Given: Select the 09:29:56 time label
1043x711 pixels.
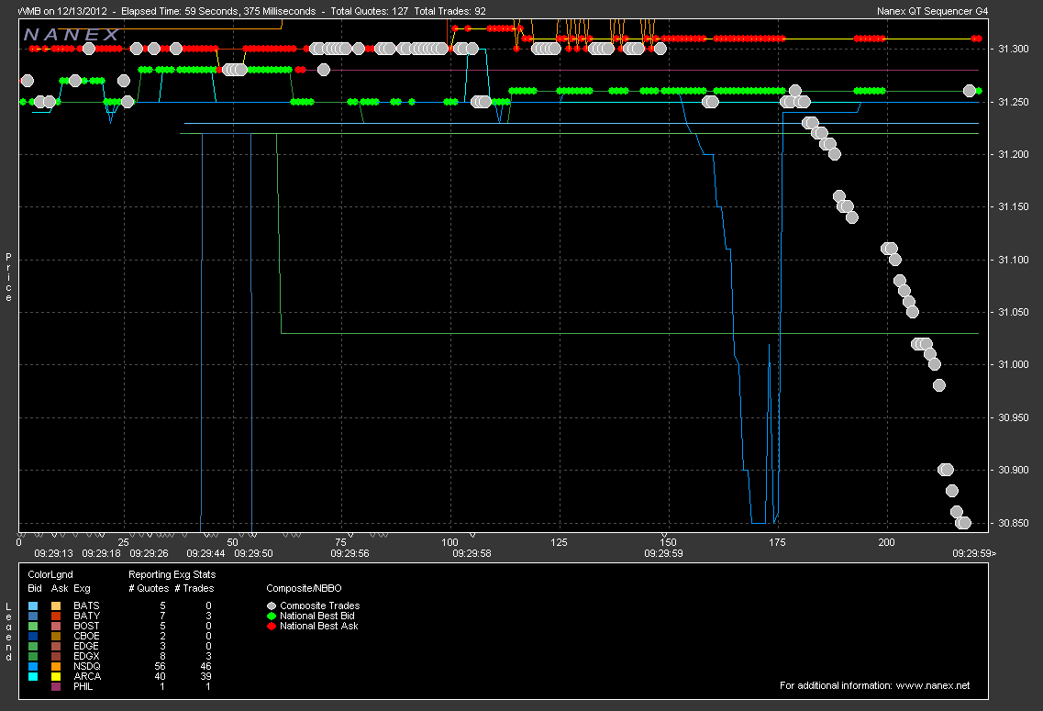Looking at the screenshot, I should coord(350,553).
